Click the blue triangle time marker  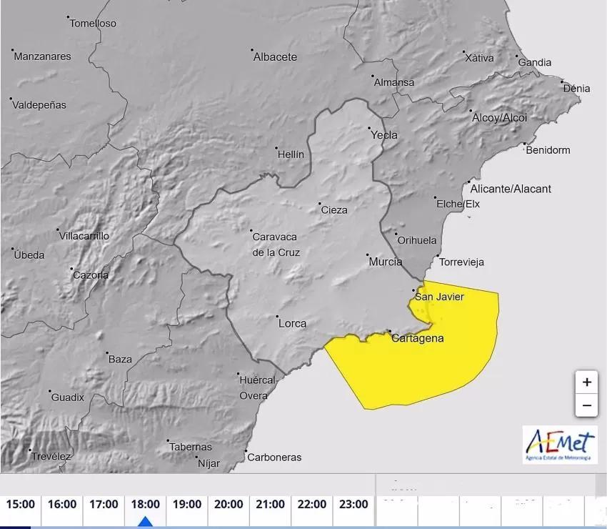145,523
